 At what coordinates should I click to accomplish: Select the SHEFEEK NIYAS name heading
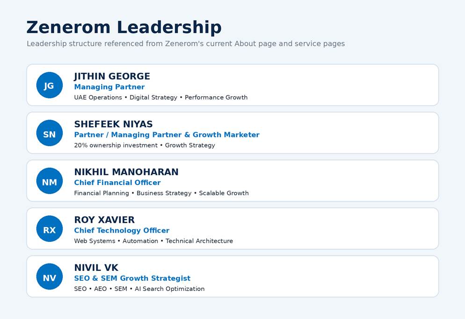click(x=113, y=124)
